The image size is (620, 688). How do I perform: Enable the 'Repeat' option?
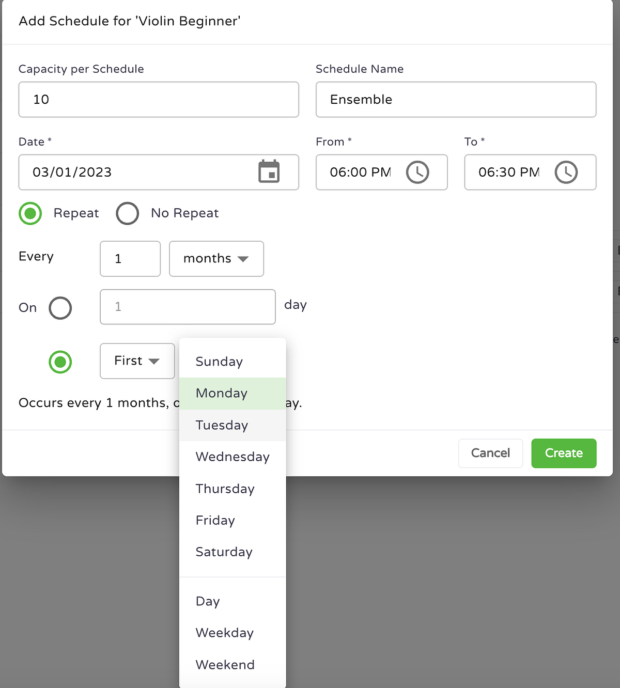(30, 213)
